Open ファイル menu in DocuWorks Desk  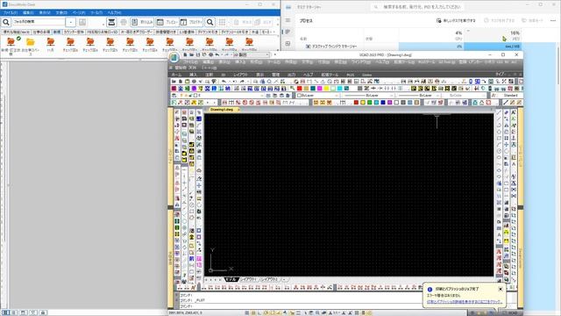tap(11, 12)
